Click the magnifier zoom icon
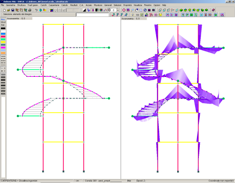 click(x=133, y=10)
